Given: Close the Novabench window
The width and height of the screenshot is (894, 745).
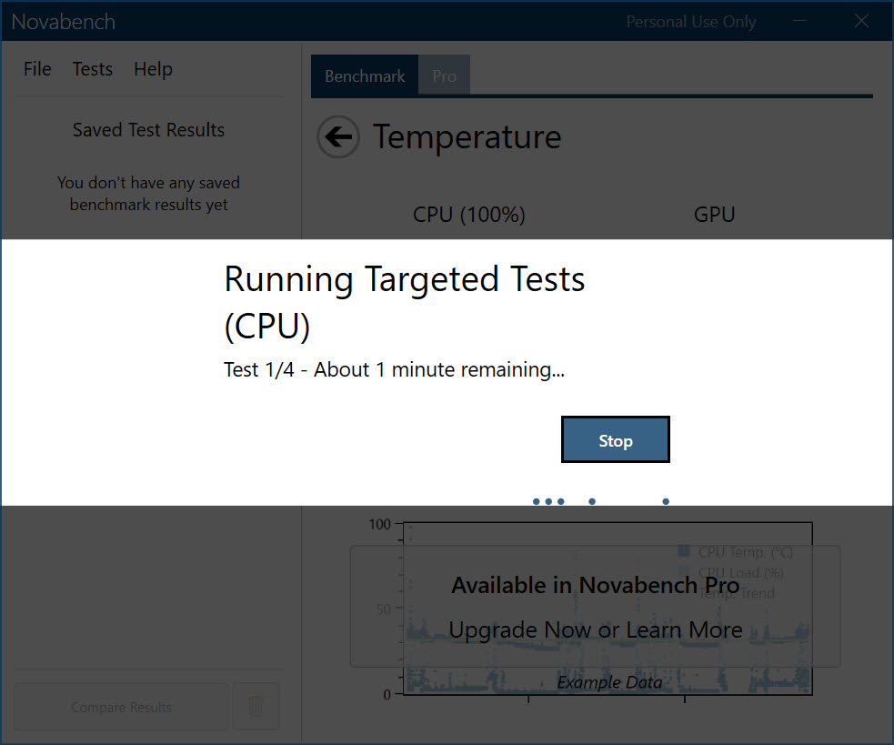Looking at the screenshot, I should click(861, 21).
